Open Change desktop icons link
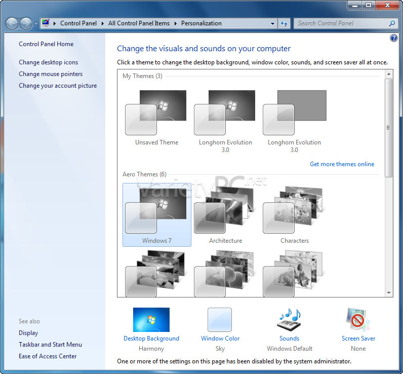 point(48,62)
